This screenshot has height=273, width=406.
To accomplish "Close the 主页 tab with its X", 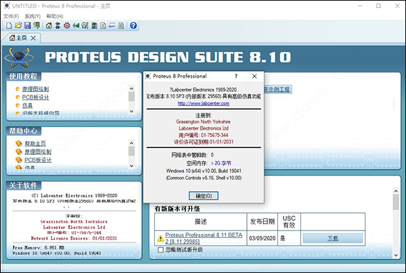I will (33, 38).
